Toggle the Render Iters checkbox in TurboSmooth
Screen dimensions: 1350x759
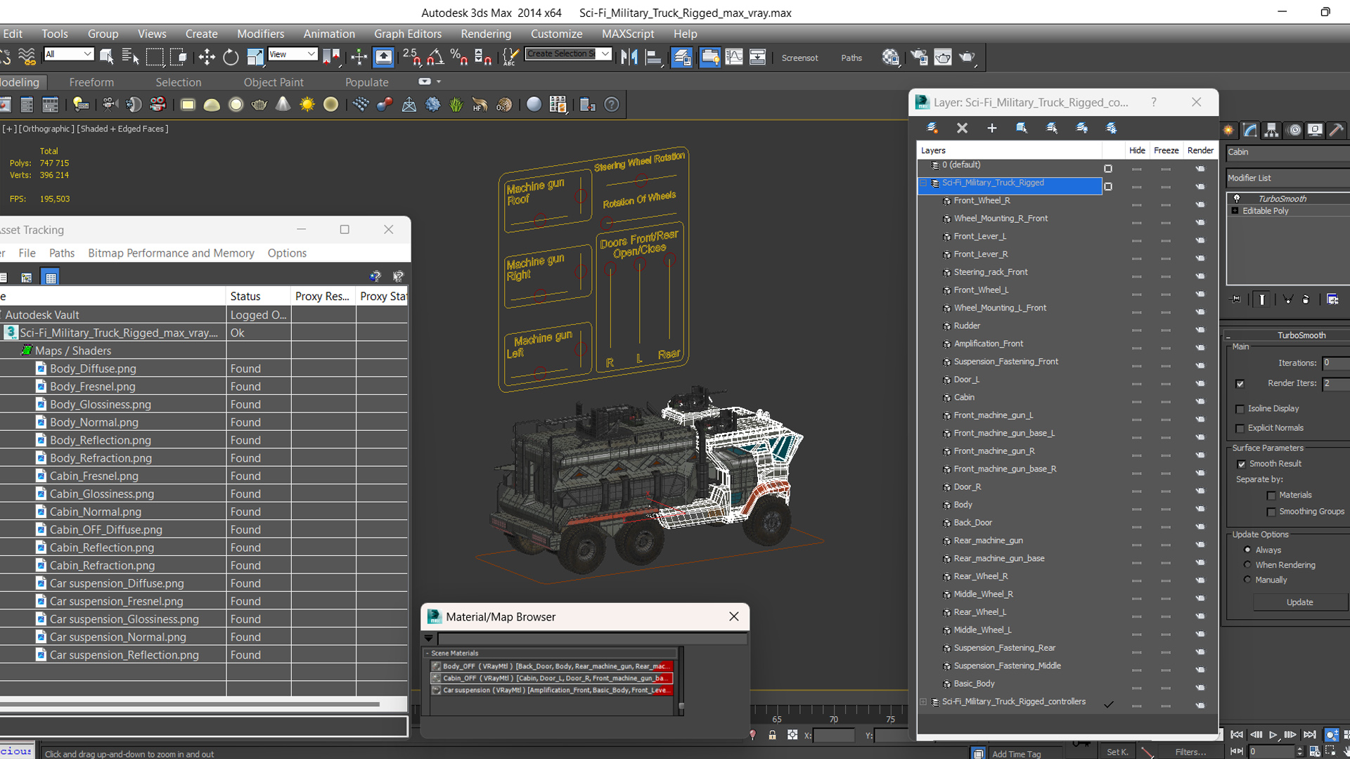coord(1240,384)
